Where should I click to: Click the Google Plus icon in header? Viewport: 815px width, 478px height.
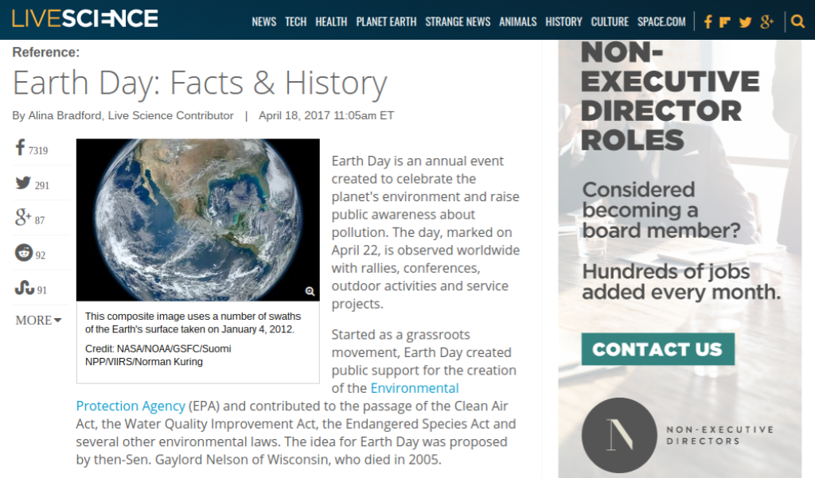click(766, 21)
